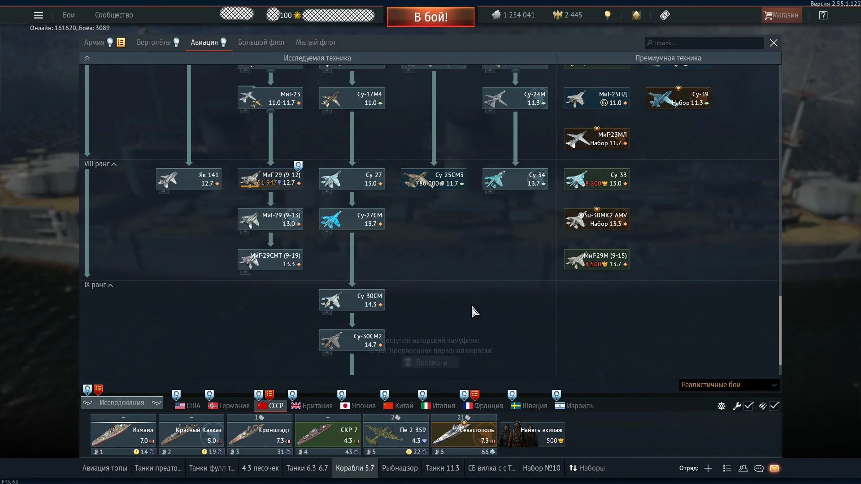Click Нанять экипаж for 500 eagles

[x=532, y=435]
